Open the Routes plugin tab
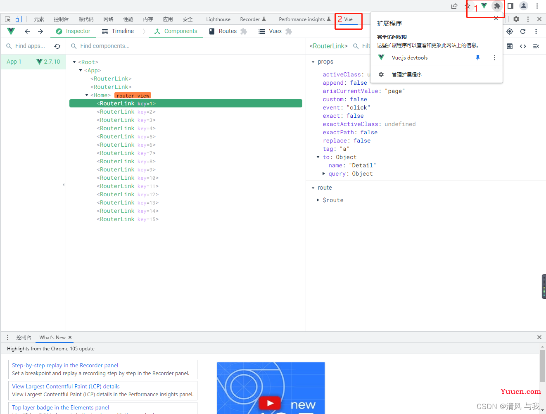This screenshot has height=414, width=546. click(x=228, y=31)
